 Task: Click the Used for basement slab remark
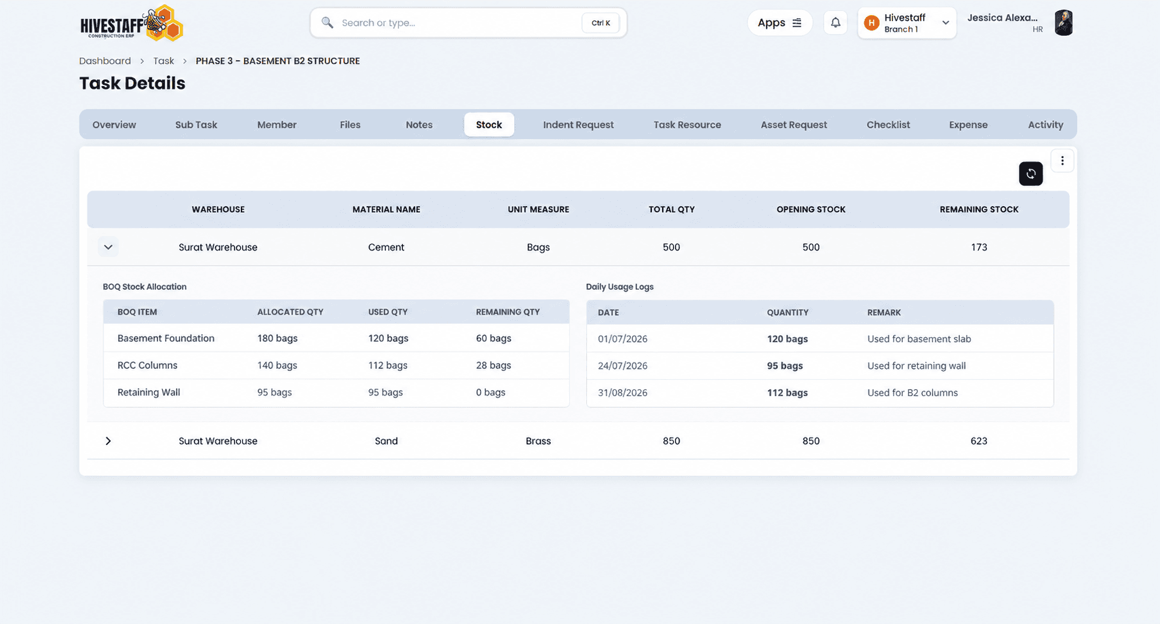point(919,339)
